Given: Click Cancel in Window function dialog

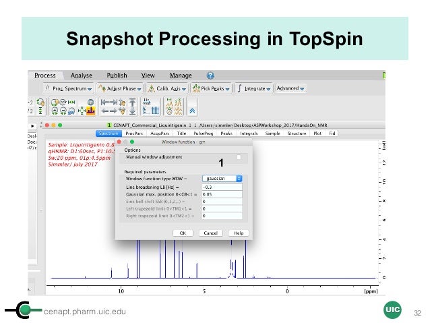Looking at the screenshot, I should coord(210,233).
